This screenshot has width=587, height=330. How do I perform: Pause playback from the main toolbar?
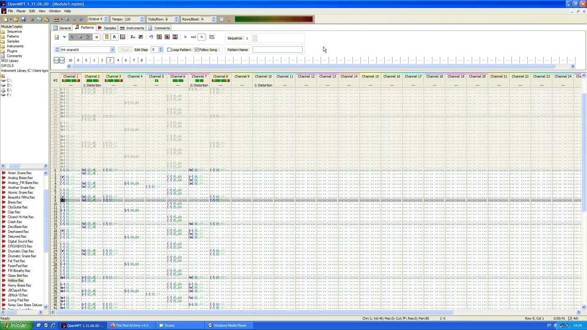point(74,19)
